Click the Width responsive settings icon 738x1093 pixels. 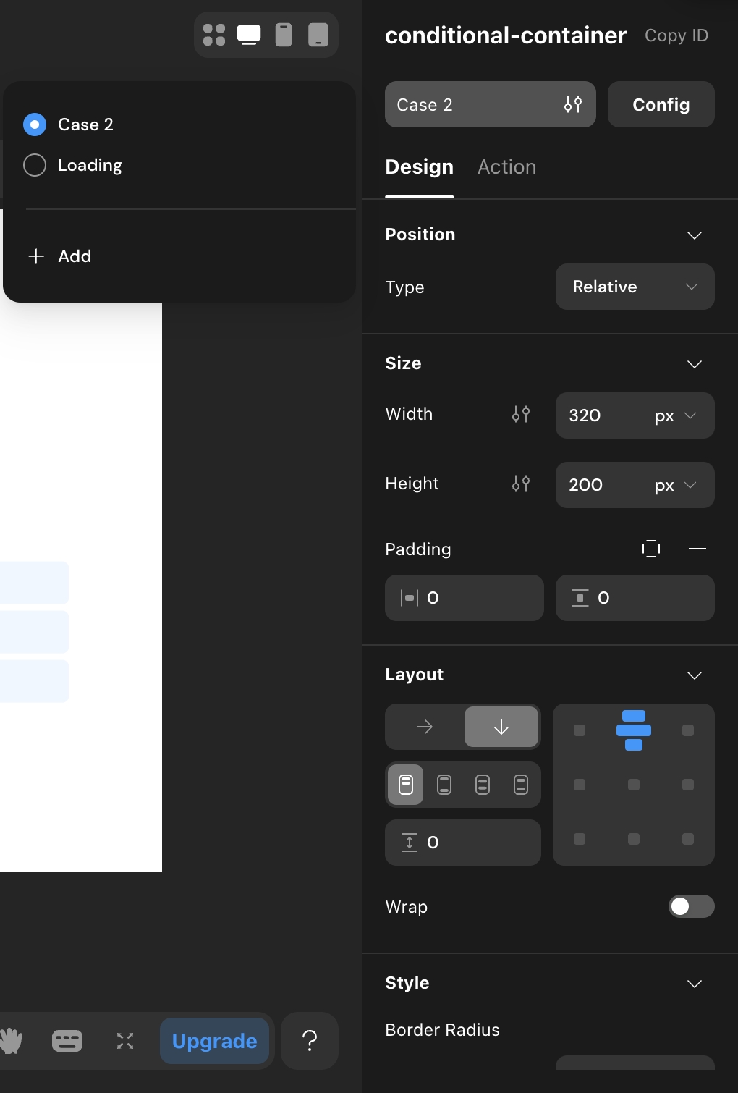[521, 414]
